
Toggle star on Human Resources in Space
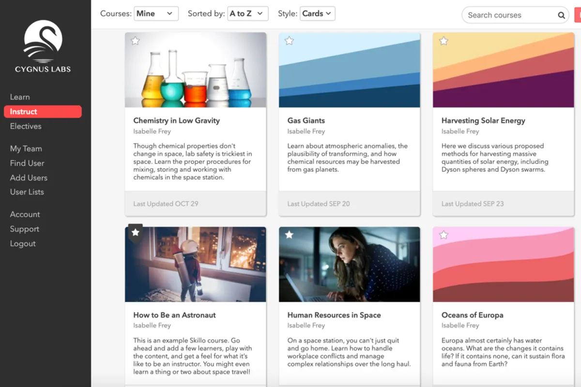(x=290, y=235)
